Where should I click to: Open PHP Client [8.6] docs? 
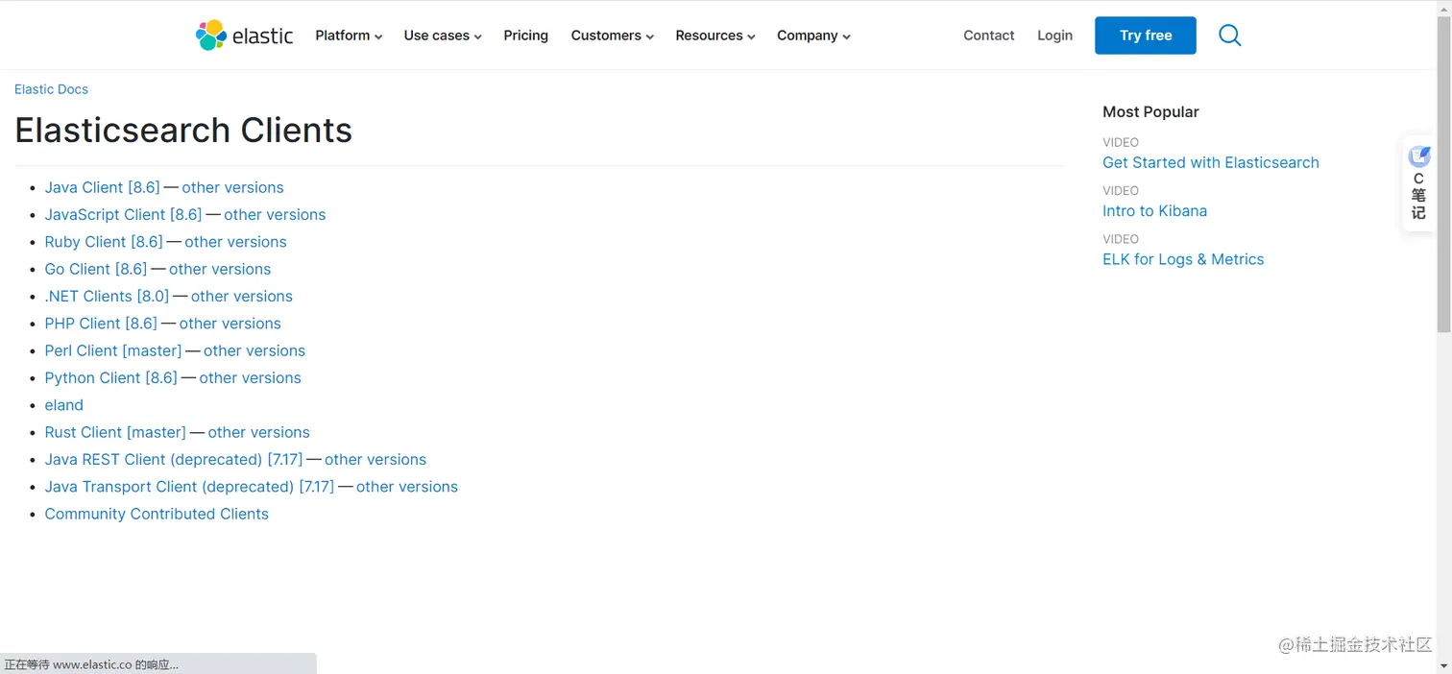coord(101,324)
